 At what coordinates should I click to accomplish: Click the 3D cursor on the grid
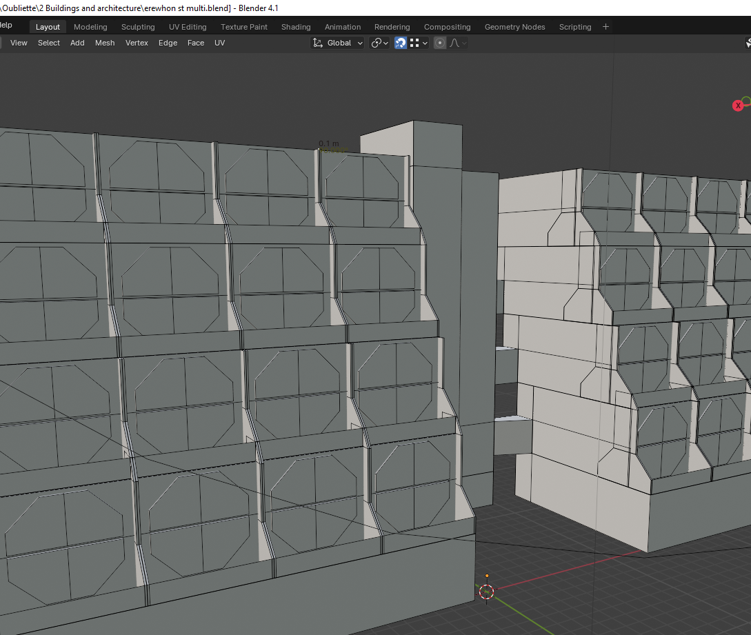(x=487, y=591)
